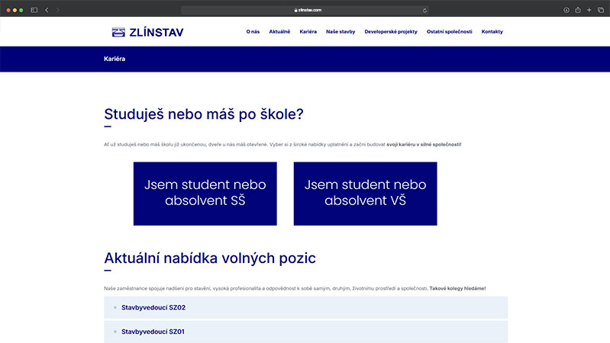Go back to the previous page

47,10
